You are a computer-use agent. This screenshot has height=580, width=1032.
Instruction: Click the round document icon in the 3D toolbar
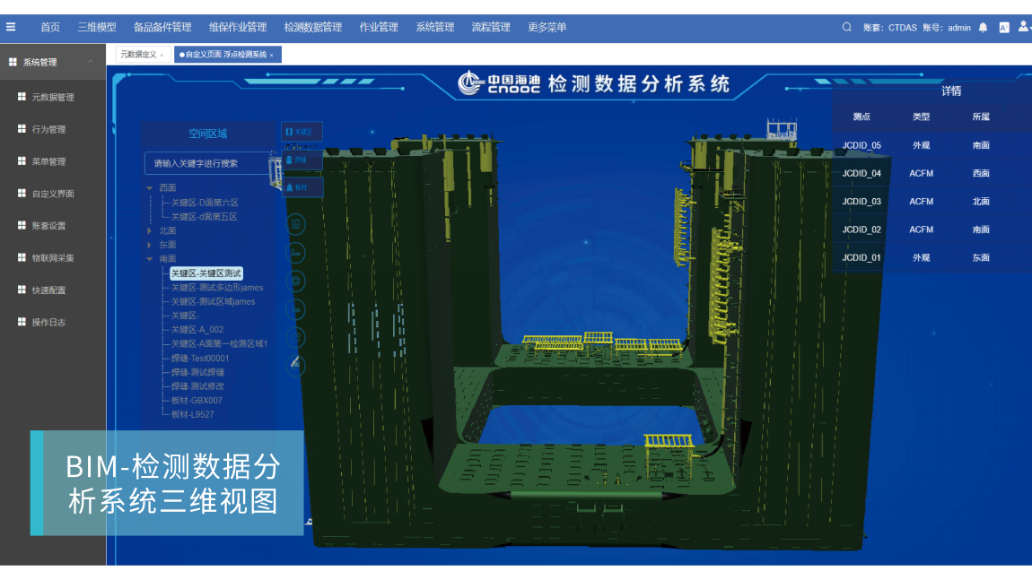pos(295,224)
